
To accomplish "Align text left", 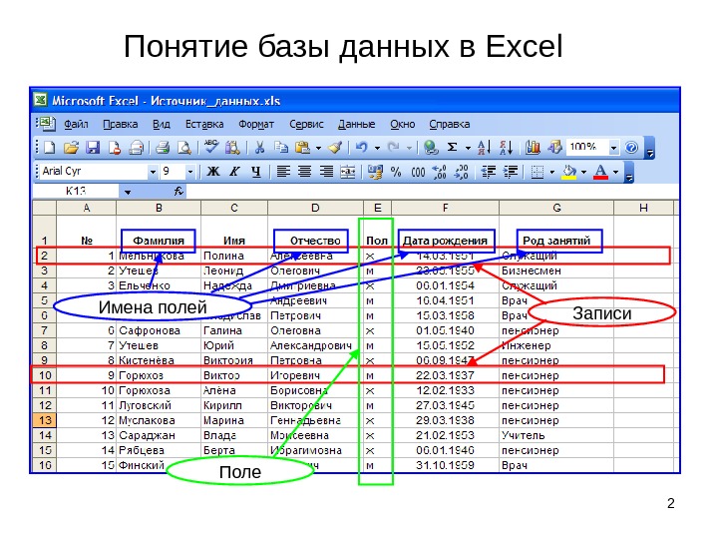I will 283,172.
